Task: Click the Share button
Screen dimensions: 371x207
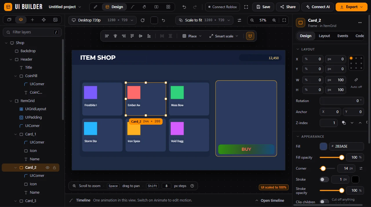Action: pyautogui.click(x=288, y=7)
